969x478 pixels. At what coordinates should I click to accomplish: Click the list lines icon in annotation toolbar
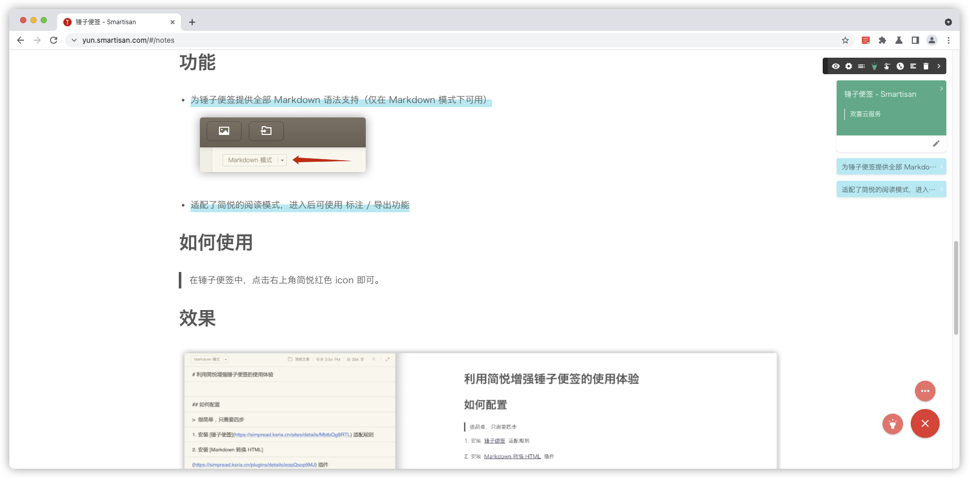tap(861, 66)
